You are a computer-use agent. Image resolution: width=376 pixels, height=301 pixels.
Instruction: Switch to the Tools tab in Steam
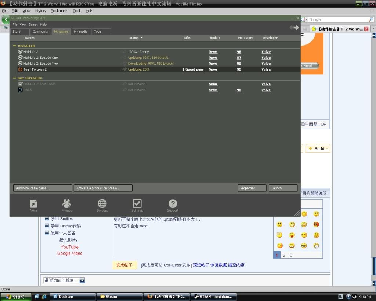point(101,32)
